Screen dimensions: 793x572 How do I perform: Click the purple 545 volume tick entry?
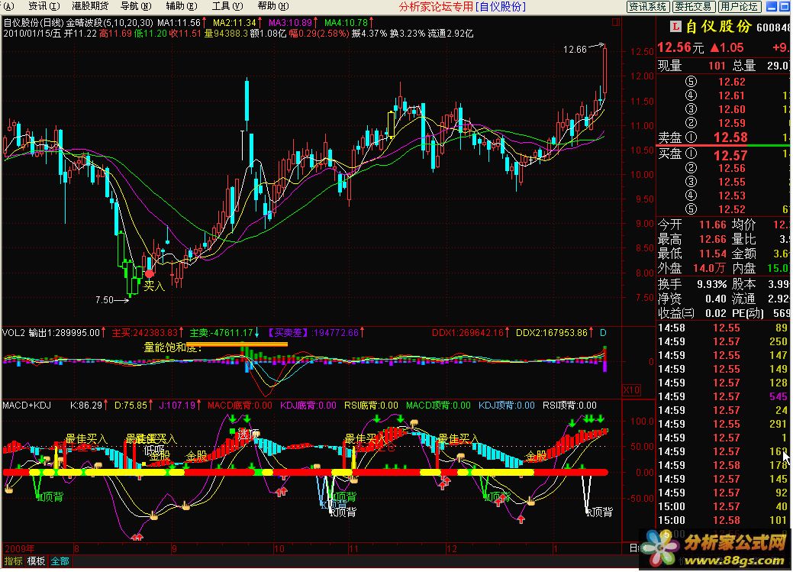[778, 397]
